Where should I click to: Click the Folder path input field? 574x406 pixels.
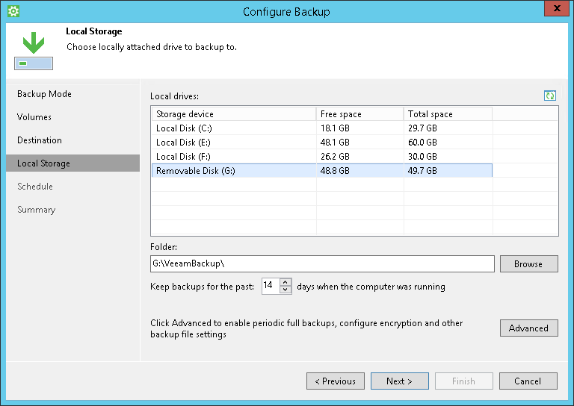pos(321,264)
